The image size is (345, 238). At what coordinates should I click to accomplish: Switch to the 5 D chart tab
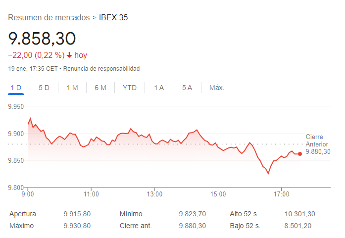point(44,88)
